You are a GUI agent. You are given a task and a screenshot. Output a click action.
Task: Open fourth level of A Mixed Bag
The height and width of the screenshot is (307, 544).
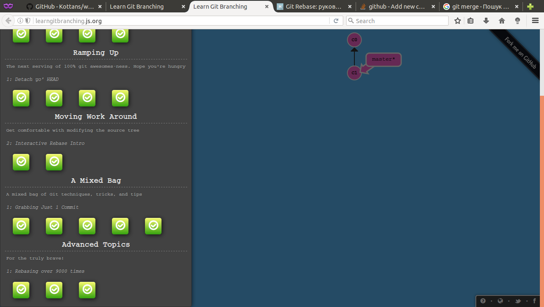(x=120, y=226)
